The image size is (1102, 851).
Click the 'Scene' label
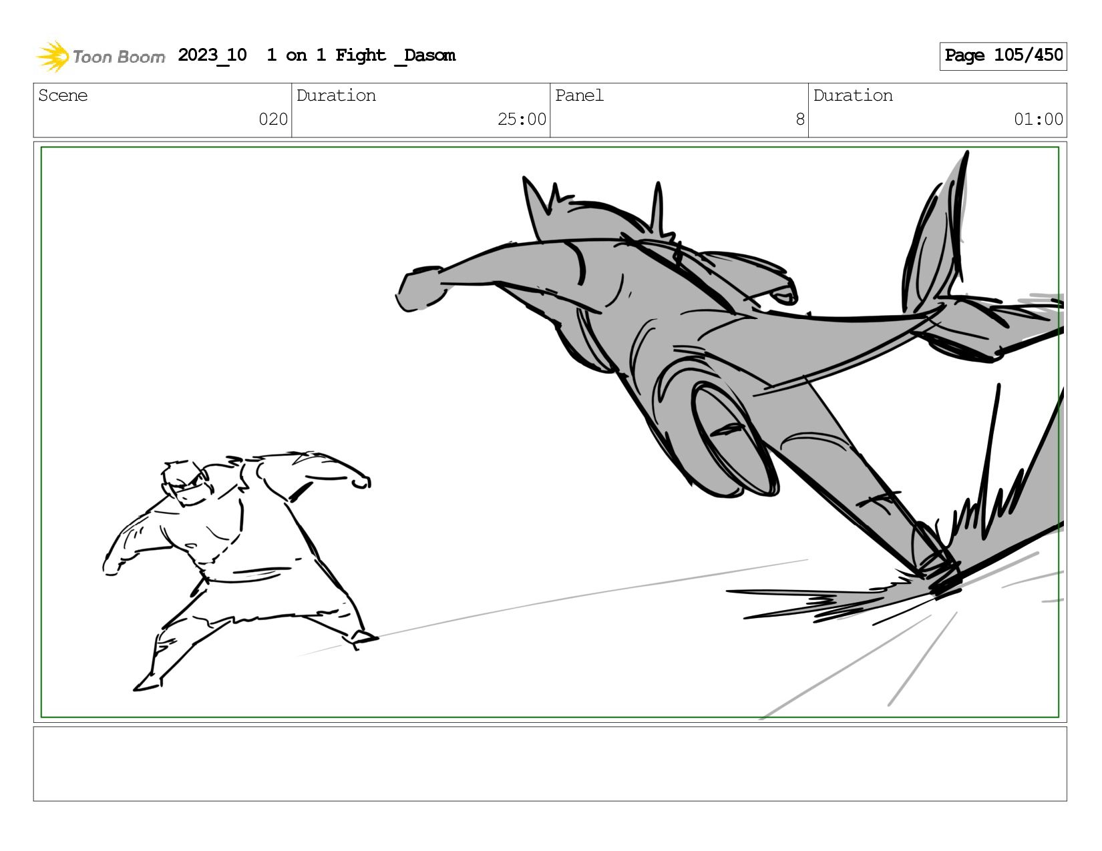point(63,95)
